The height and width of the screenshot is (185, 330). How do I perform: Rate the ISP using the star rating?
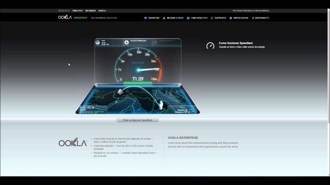pos(86,112)
